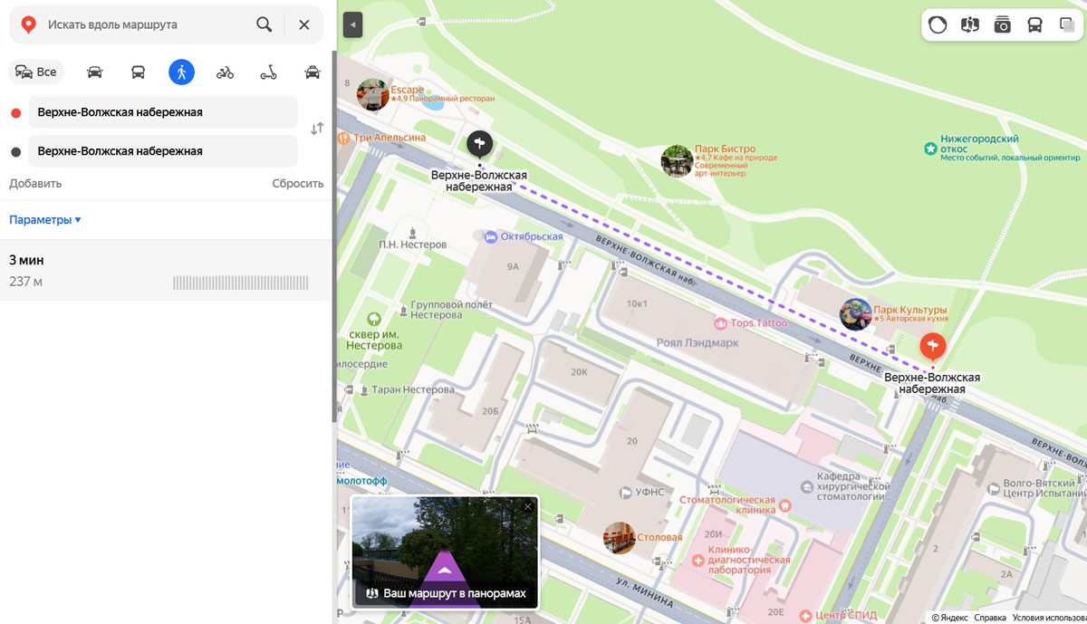Click the 'Три Апельсина' place marker
The image size is (1087, 624).
(x=343, y=138)
